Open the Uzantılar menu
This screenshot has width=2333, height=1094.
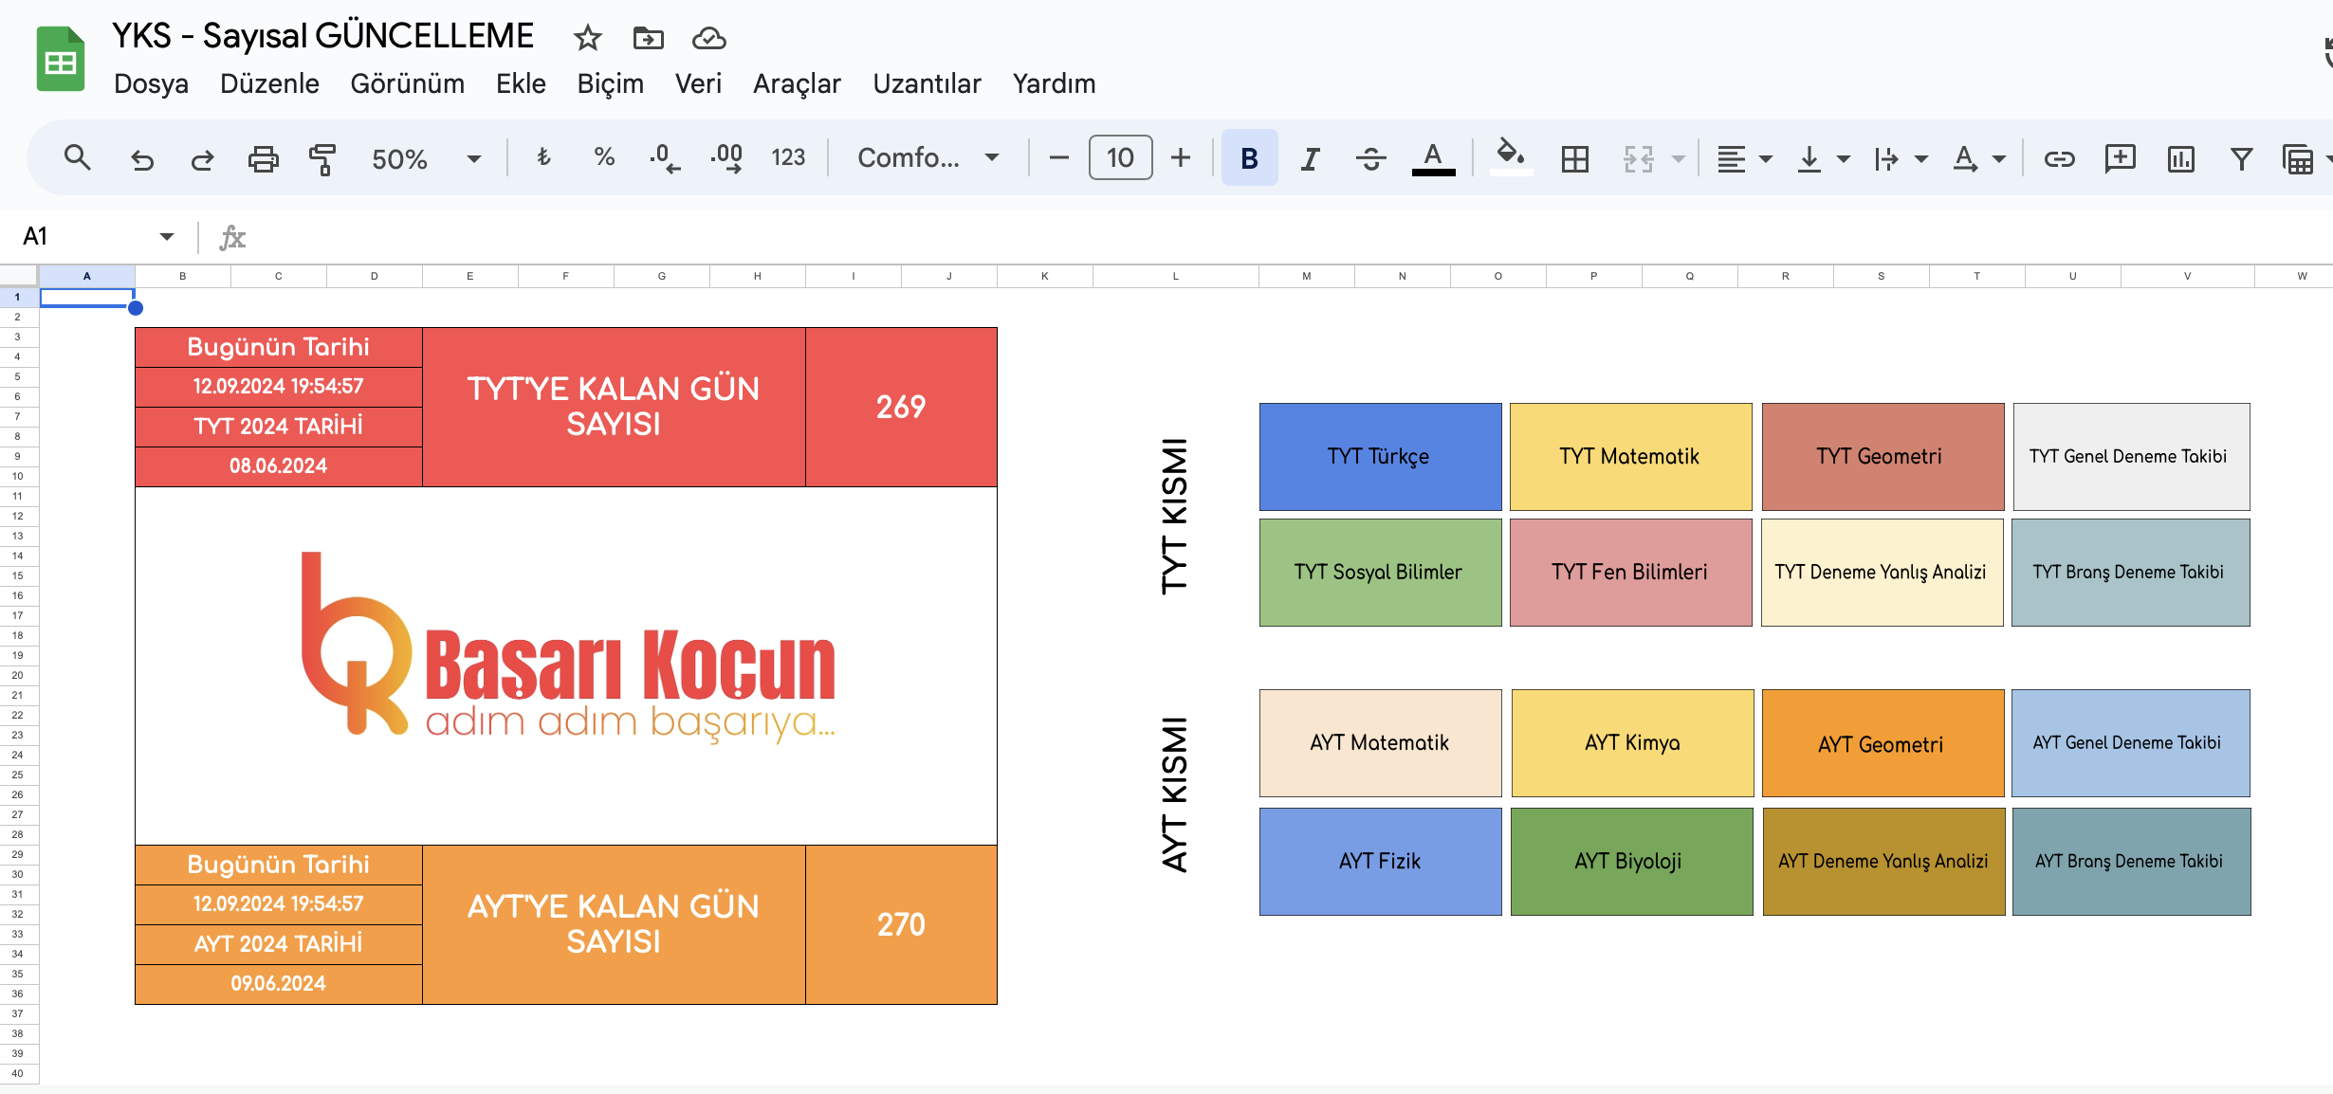(927, 83)
